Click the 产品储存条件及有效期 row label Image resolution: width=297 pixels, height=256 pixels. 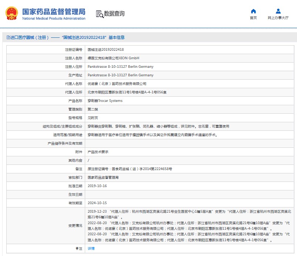coord(65,143)
